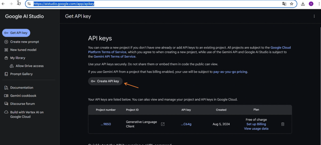Go back with the browser back arrow
This screenshot has width=321, height=145.
(x=3, y=4)
